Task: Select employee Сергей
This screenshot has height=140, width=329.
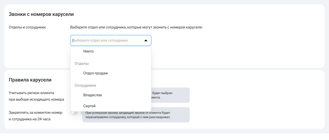Action: (89, 106)
